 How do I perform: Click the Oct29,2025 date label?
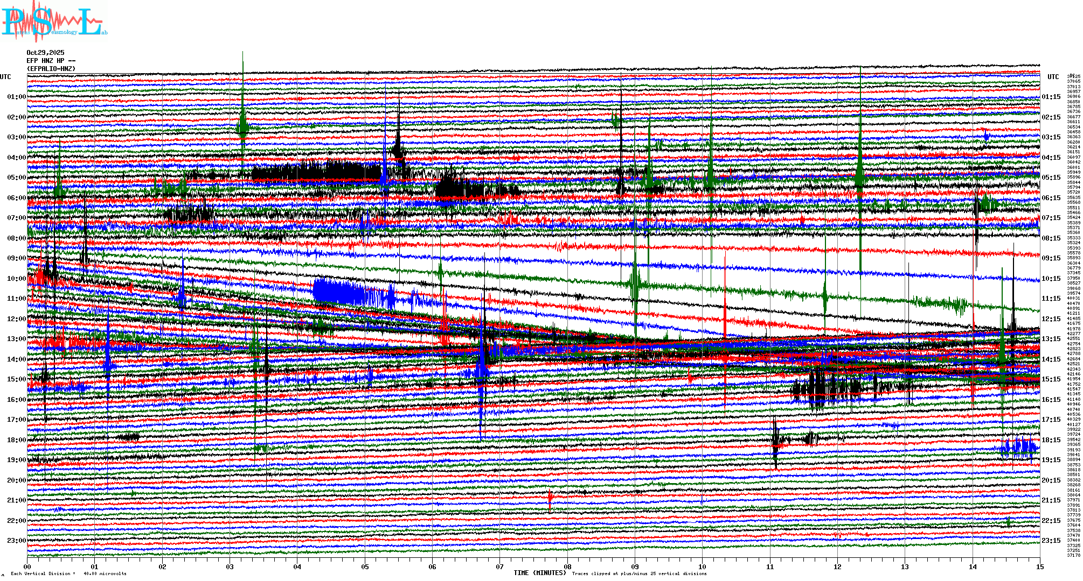click(45, 53)
